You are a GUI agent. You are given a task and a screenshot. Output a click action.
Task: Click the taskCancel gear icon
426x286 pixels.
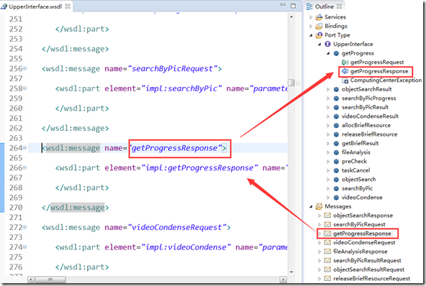point(336,170)
